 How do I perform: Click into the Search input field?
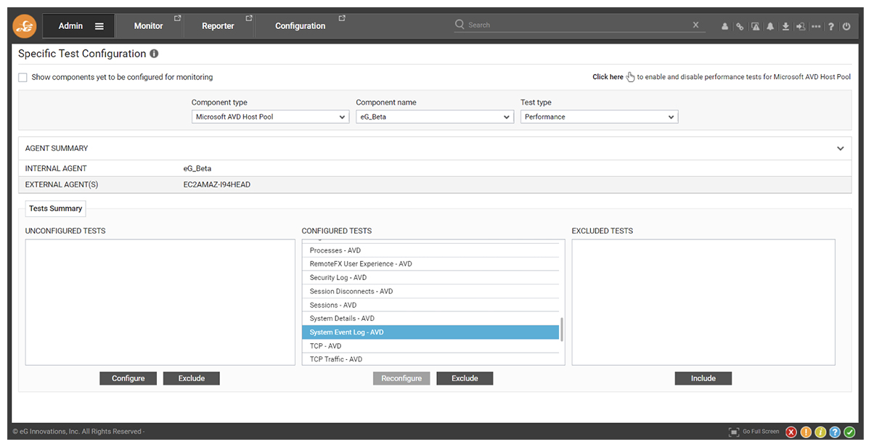(x=578, y=25)
